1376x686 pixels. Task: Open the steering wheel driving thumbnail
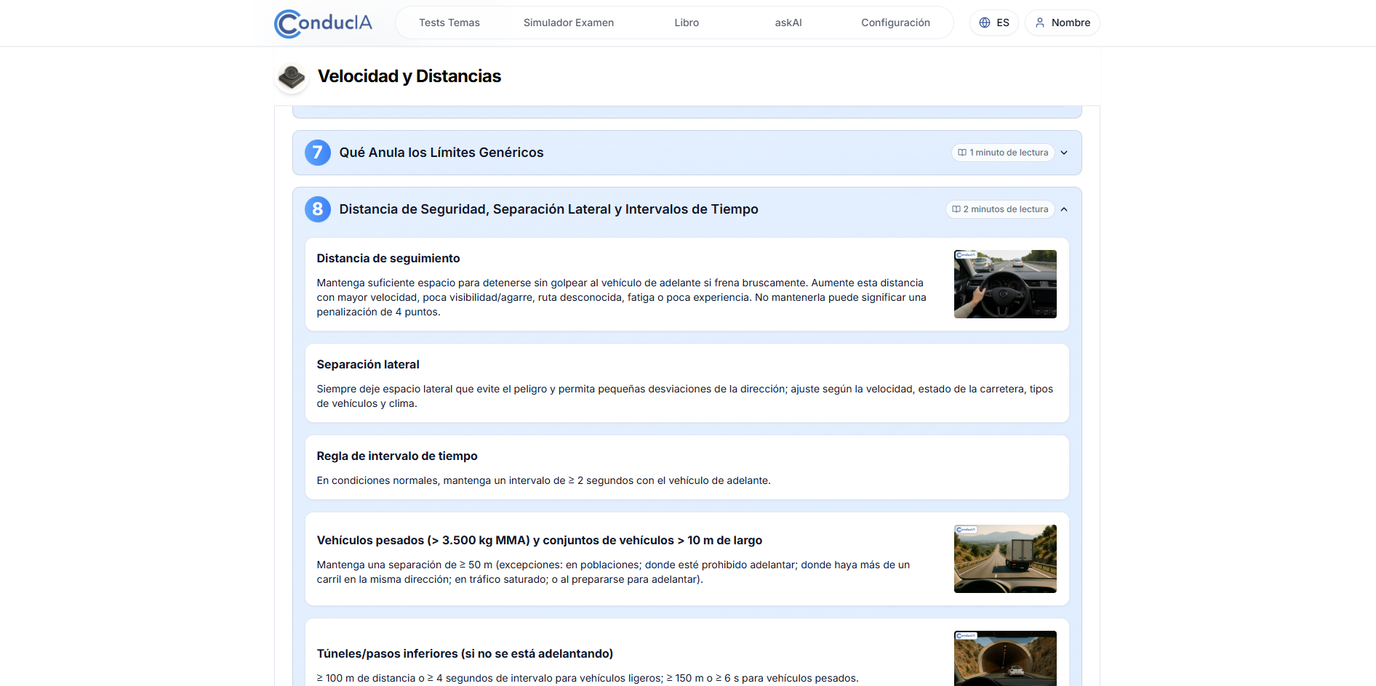pyautogui.click(x=1004, y=284)
